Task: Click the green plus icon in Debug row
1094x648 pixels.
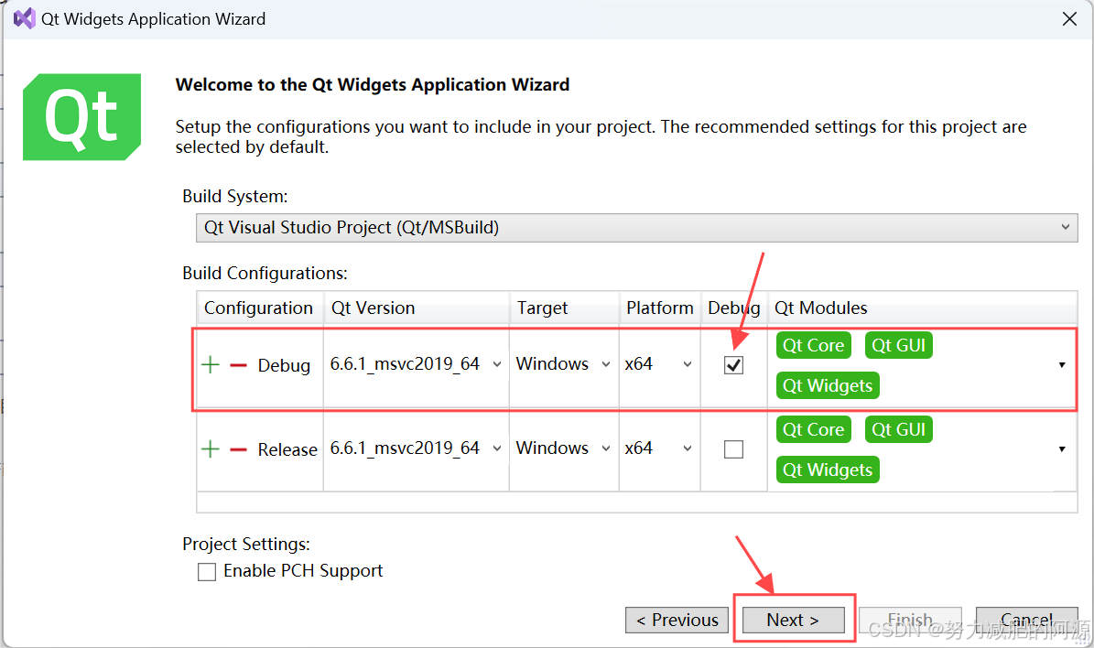Action: click(210, 365)
